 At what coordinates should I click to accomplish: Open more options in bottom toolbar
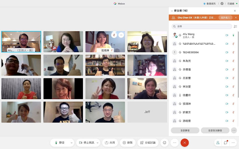(174, 143)
